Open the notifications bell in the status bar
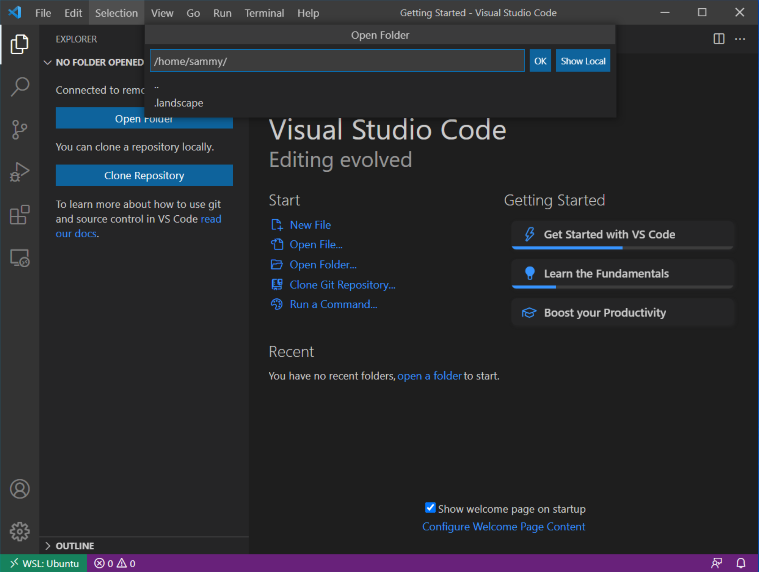The width and height of the screenshot is (759, 572). pyautogui.click(x=741, y=563)
